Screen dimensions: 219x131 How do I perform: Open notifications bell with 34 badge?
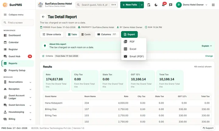163,5
